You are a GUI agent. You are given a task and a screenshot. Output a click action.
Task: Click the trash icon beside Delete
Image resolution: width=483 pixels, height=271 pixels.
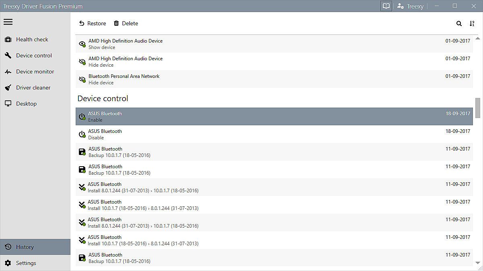[x=116, y=23]
